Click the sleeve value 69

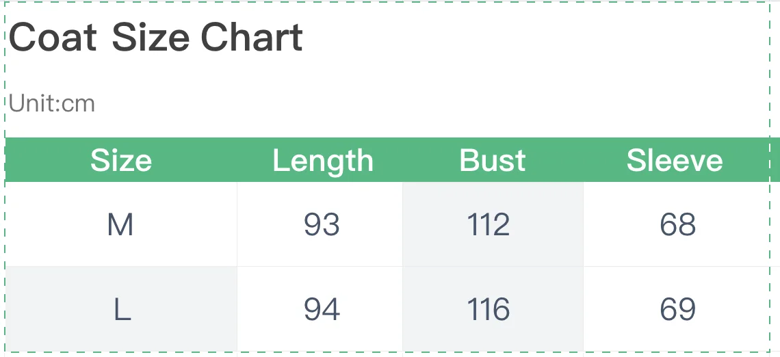(677, 308)
